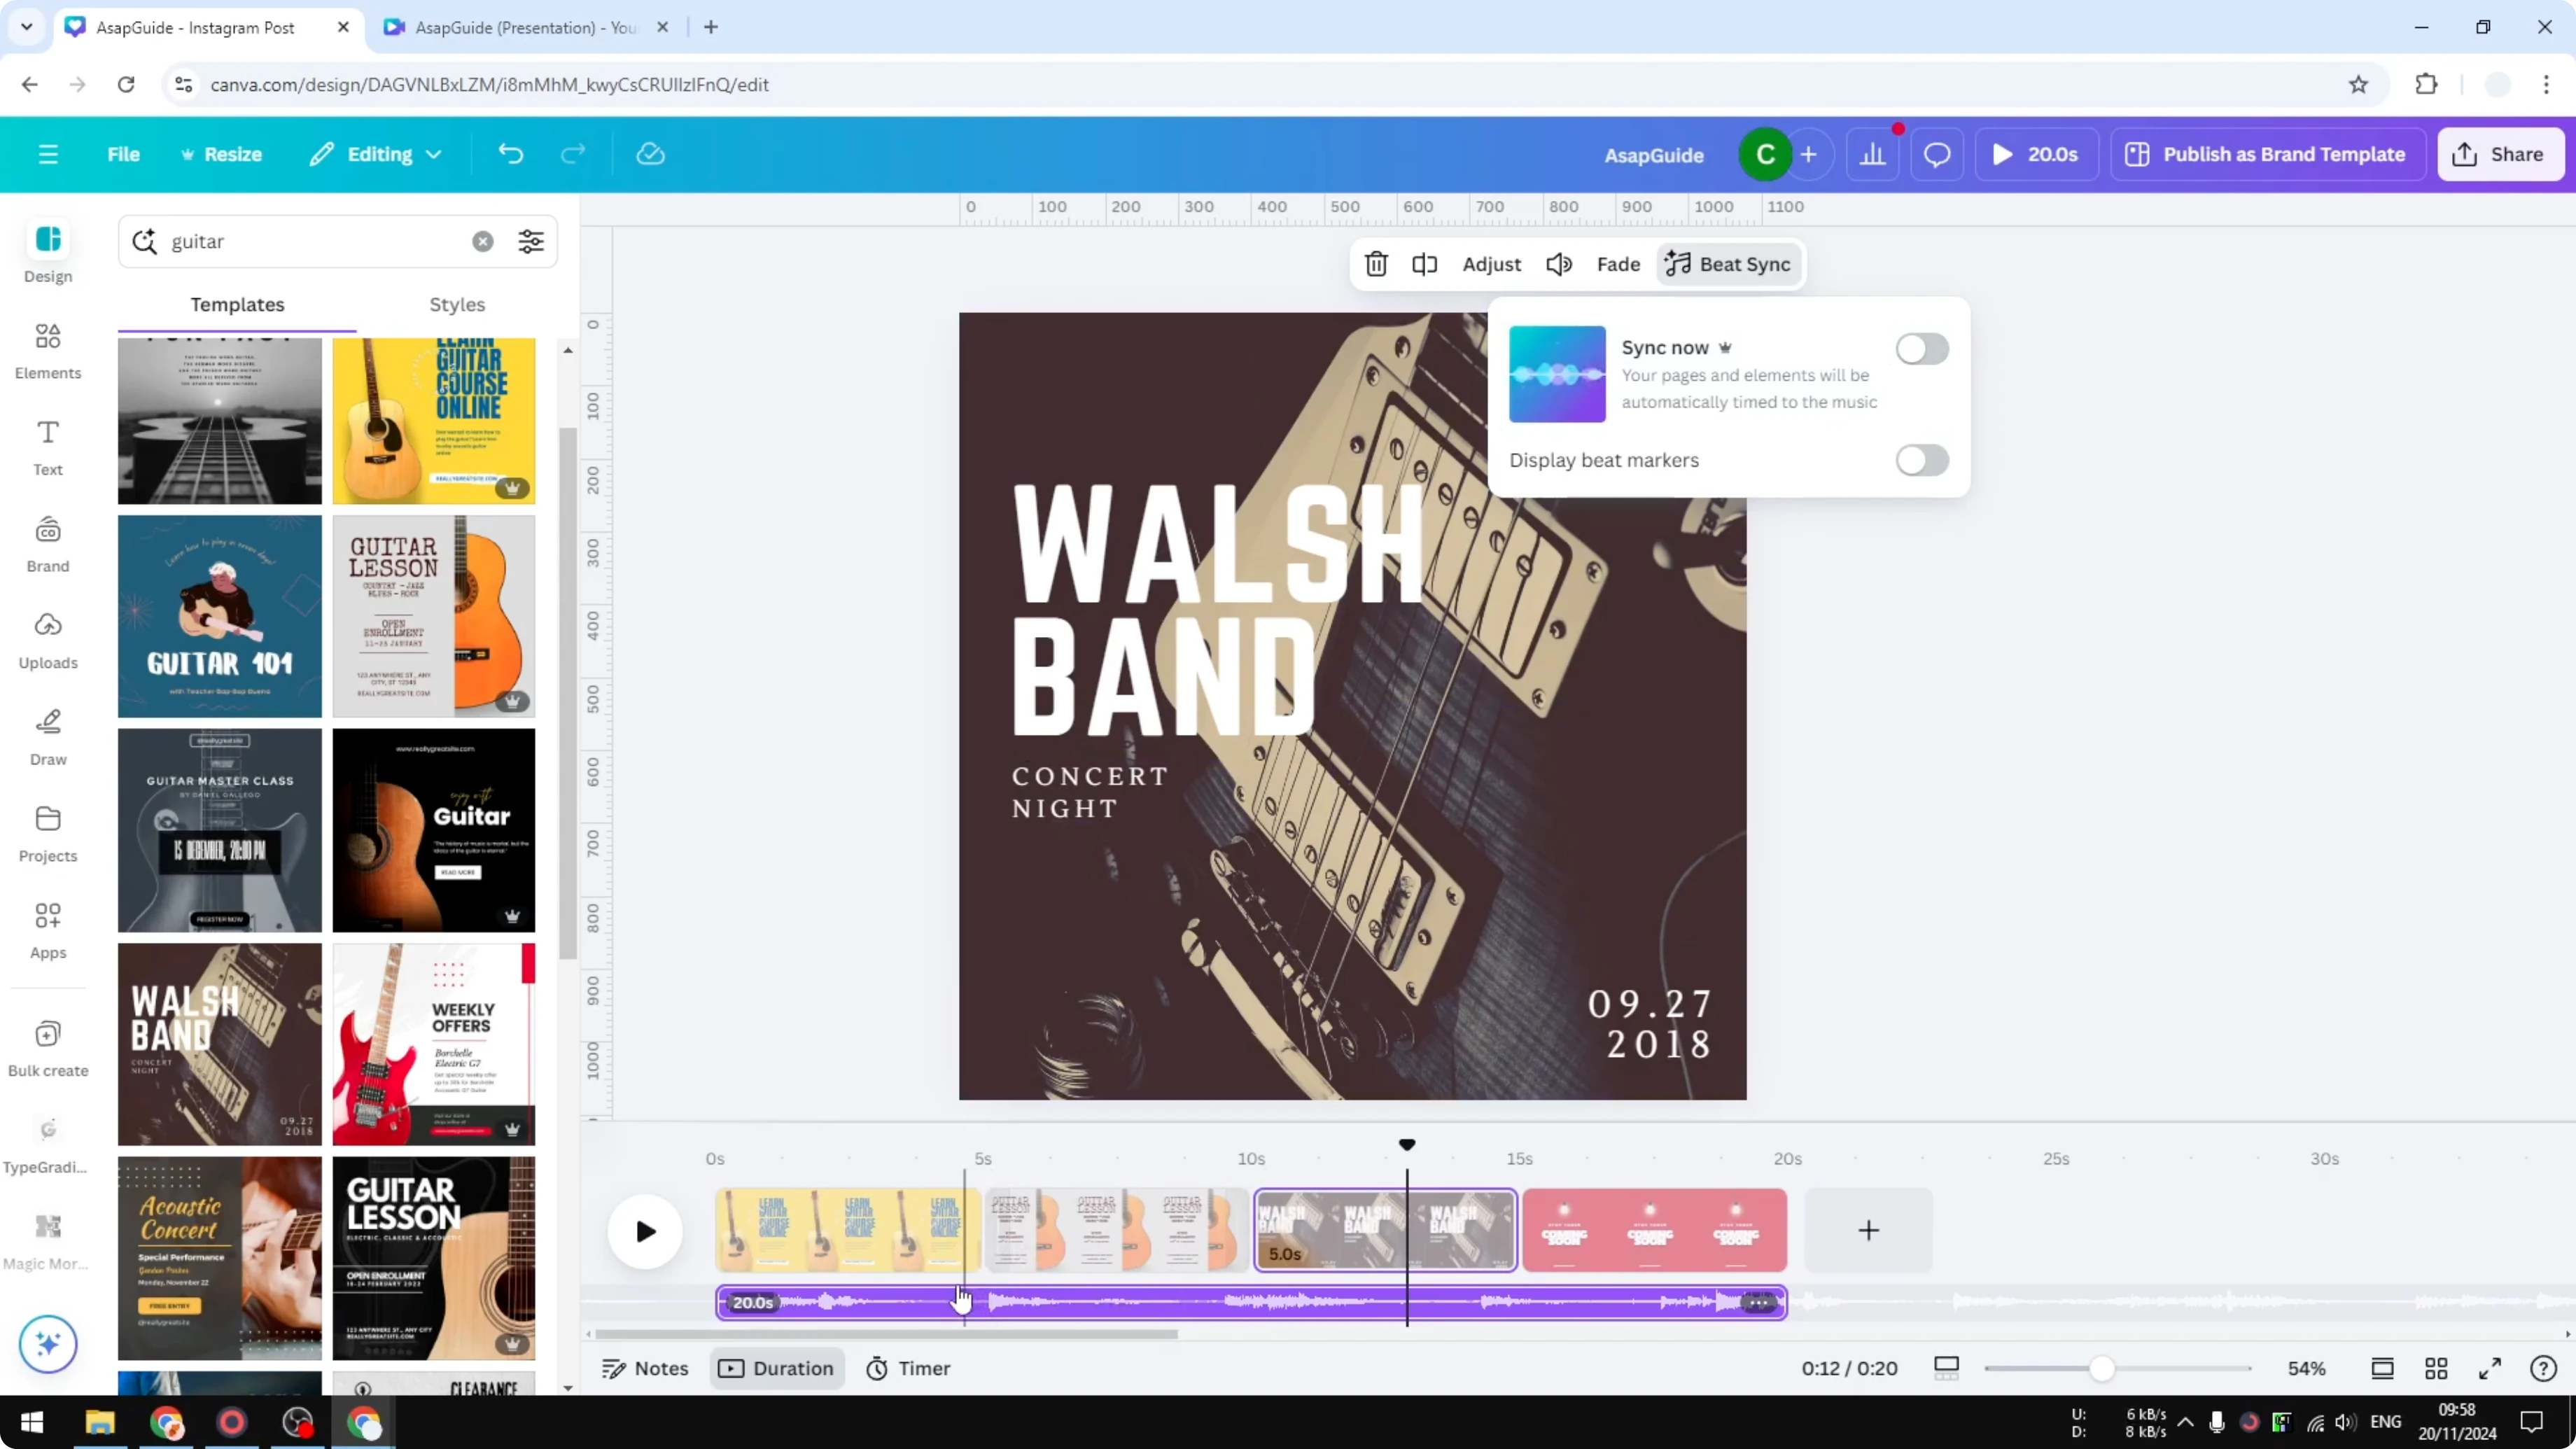2576x1449 pixels.
Task: Open the Beat Sync tool
Action: click(x=1728, y=263)
